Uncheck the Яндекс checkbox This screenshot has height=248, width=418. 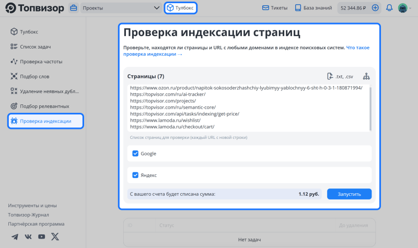pos(135,175)
